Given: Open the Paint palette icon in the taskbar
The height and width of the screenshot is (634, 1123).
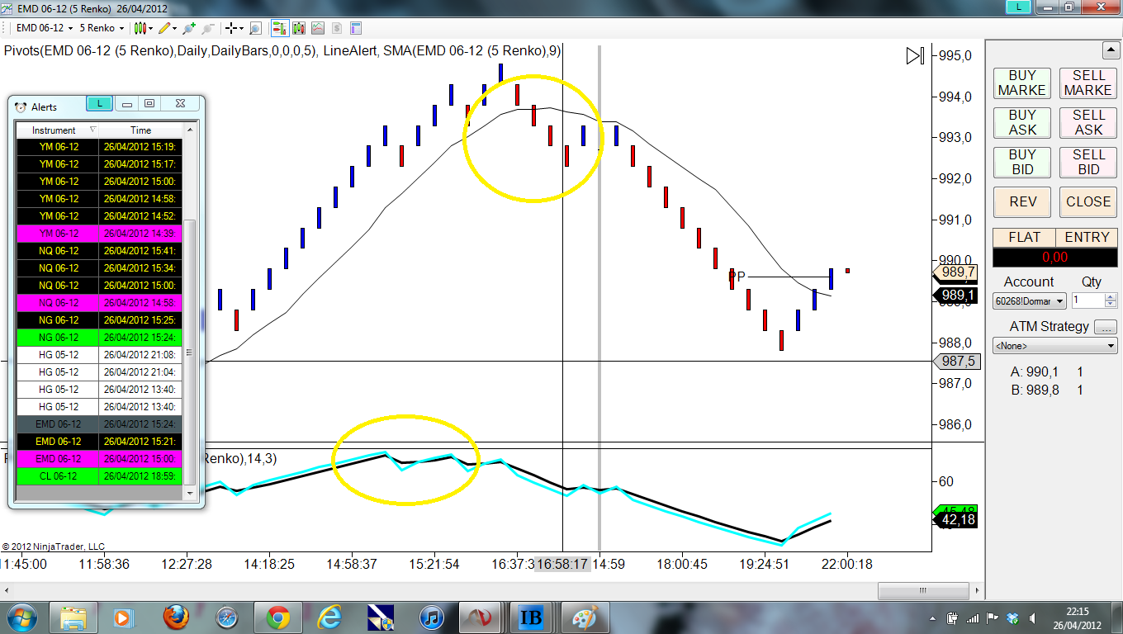Looking at the screenshot, I should pyautogui.click(x=585, y=617).
